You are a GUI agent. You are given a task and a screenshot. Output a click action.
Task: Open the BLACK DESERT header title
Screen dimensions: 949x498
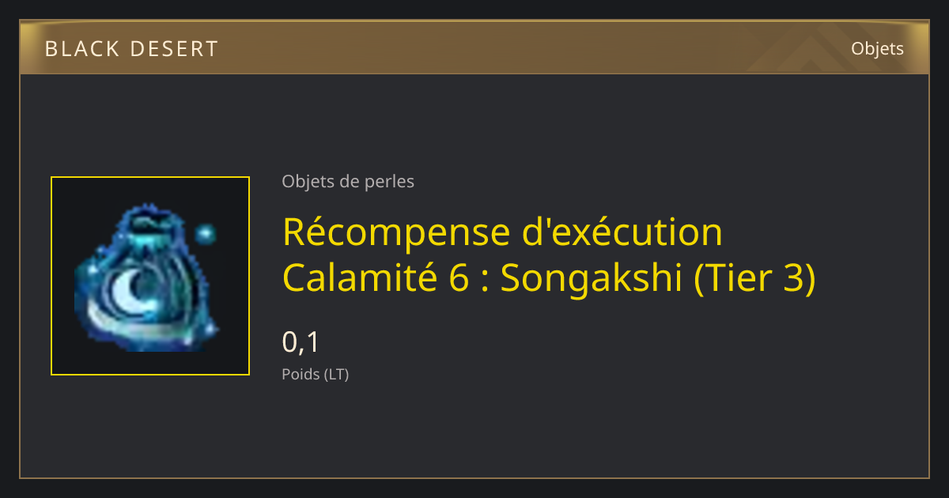pos(131,49)
